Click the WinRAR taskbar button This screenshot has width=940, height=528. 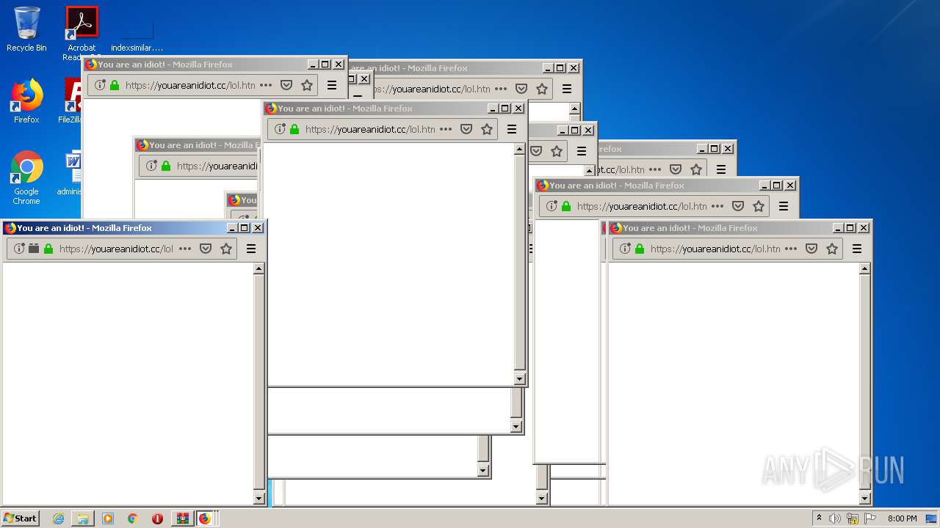(x=182, y=518)
